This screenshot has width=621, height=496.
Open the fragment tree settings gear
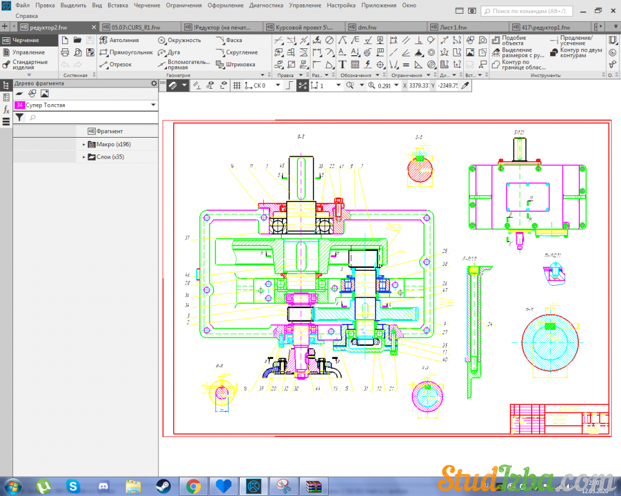pyautogui.click(x=154, y=84)
